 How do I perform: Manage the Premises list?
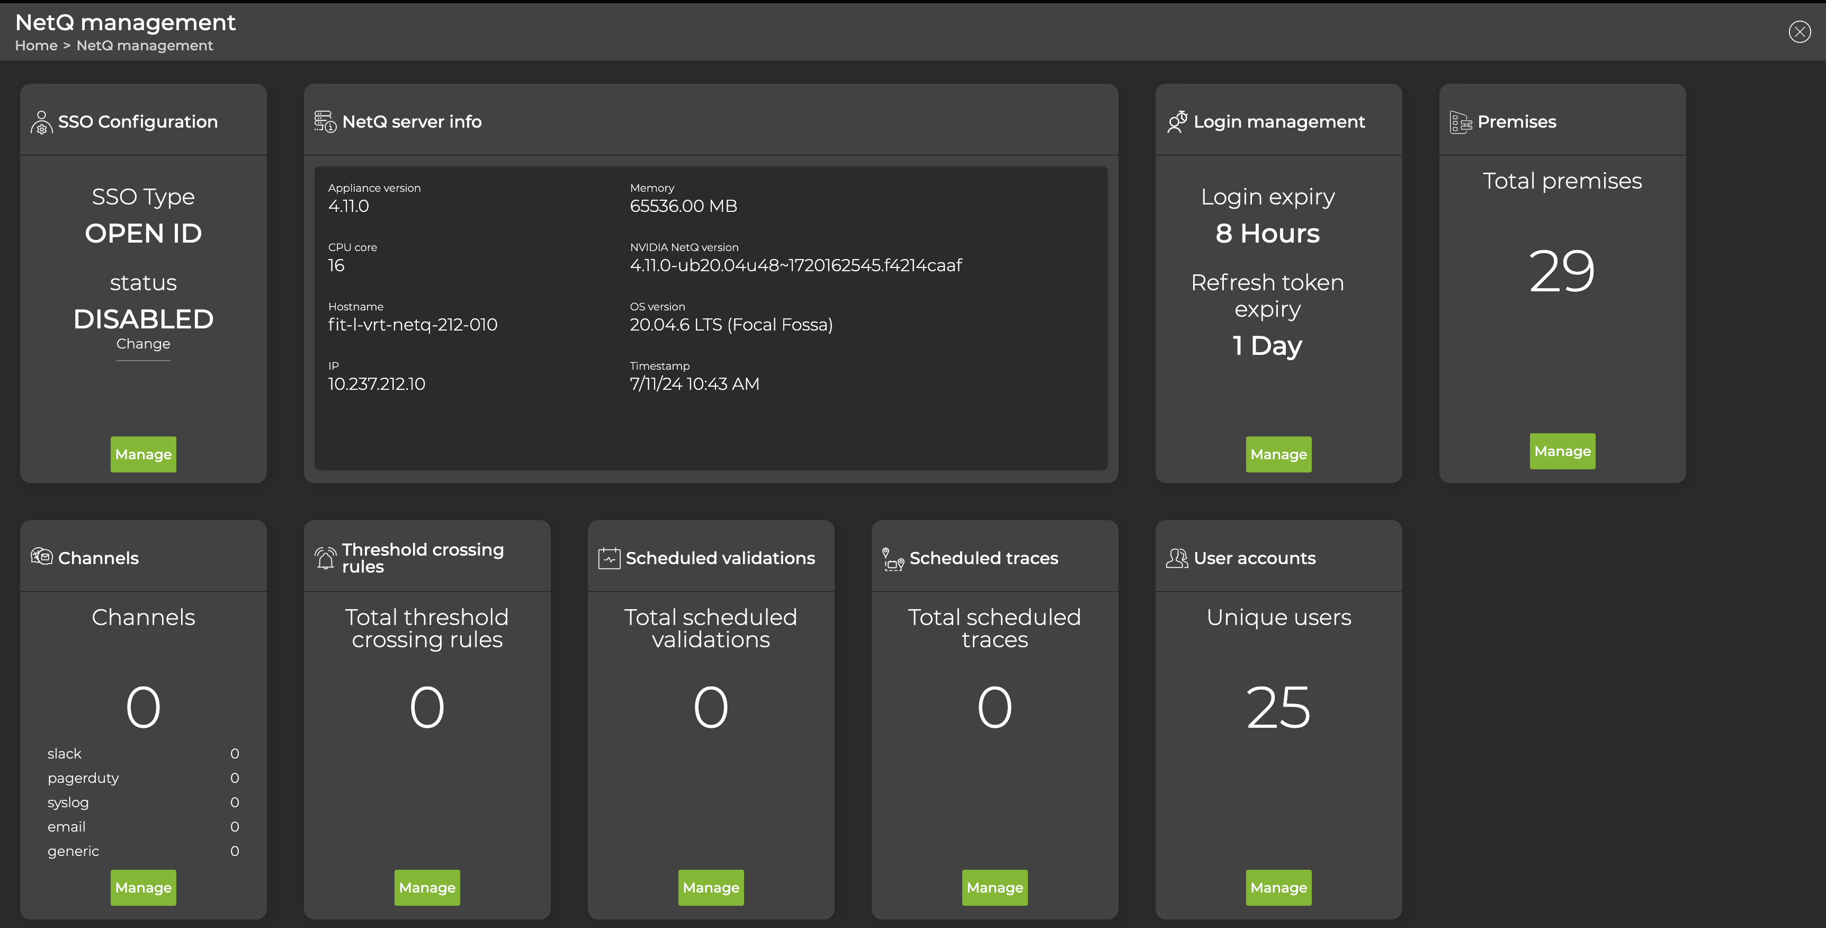[1562, 451]
